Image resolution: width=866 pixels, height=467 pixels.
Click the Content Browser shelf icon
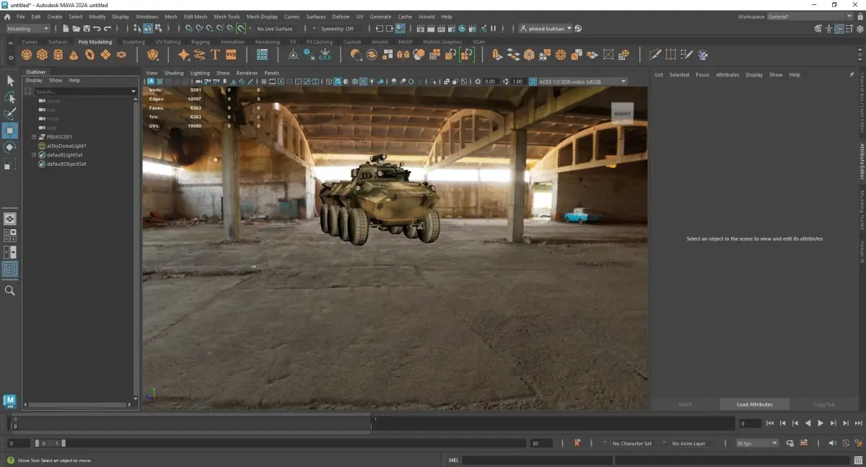pyautogui.click(x=262, y=55)
